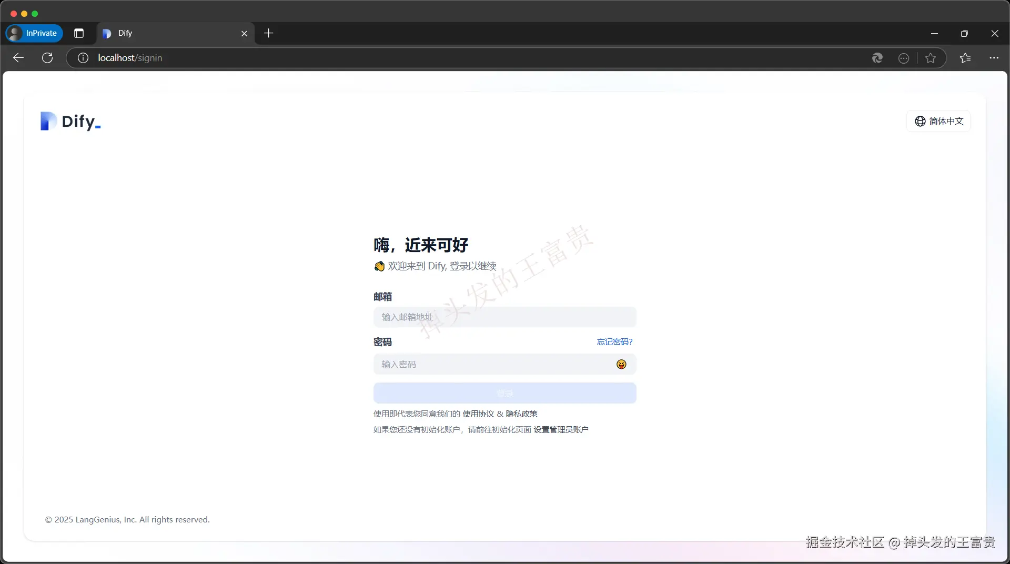Open site information in the address bar

tap(82, 58)
